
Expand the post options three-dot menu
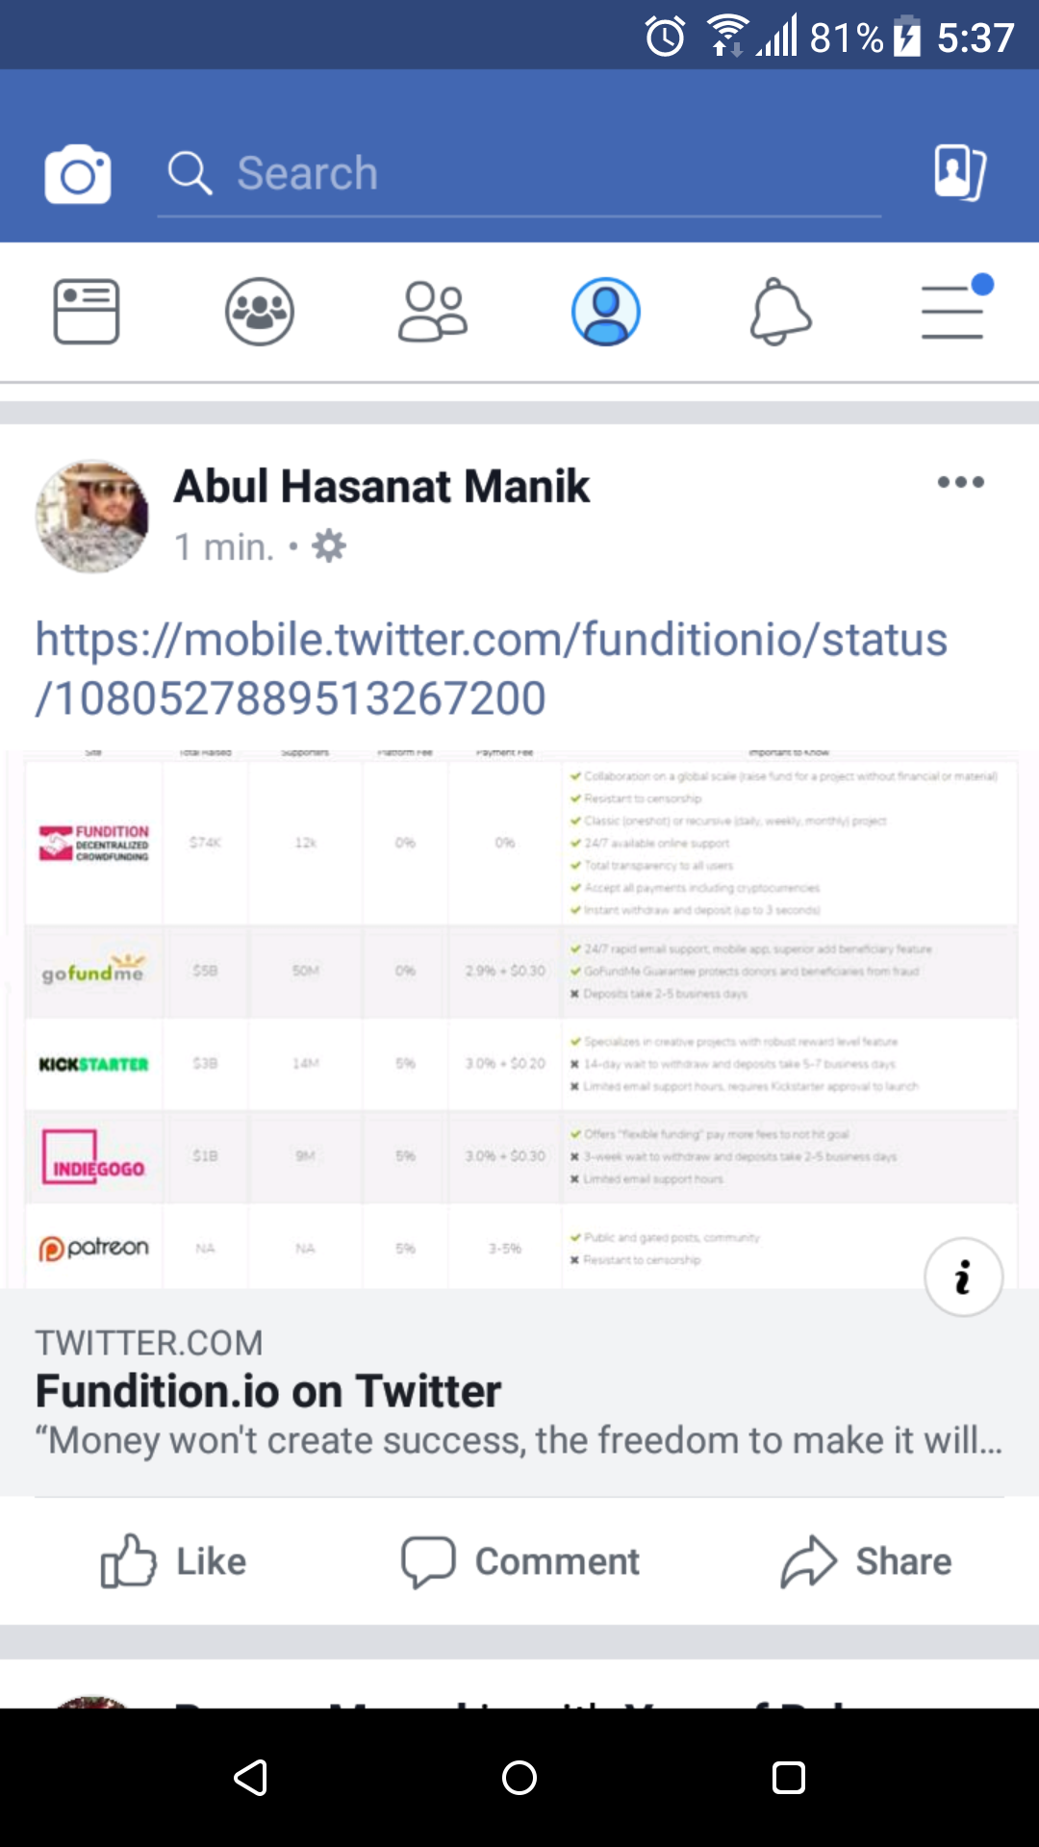(x=960, y=482)
